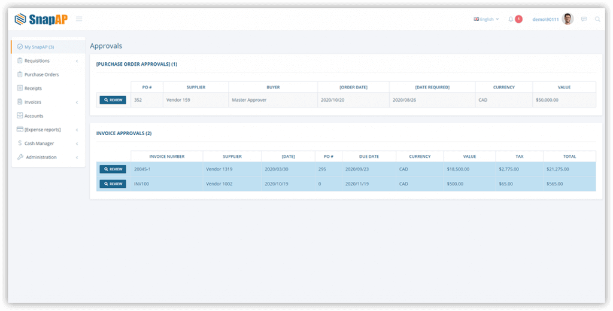Open the chat messages icon
The image size is (613, 311).
584,19
